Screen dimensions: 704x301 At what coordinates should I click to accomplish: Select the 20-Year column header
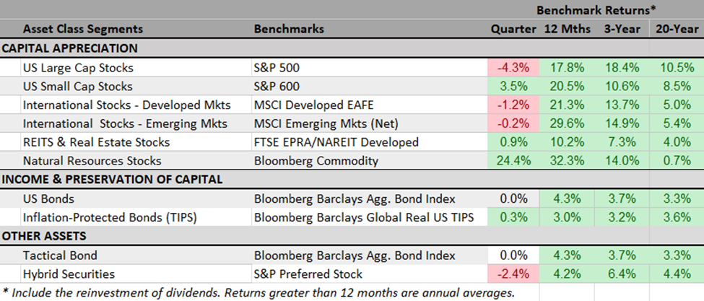[676, 30]
